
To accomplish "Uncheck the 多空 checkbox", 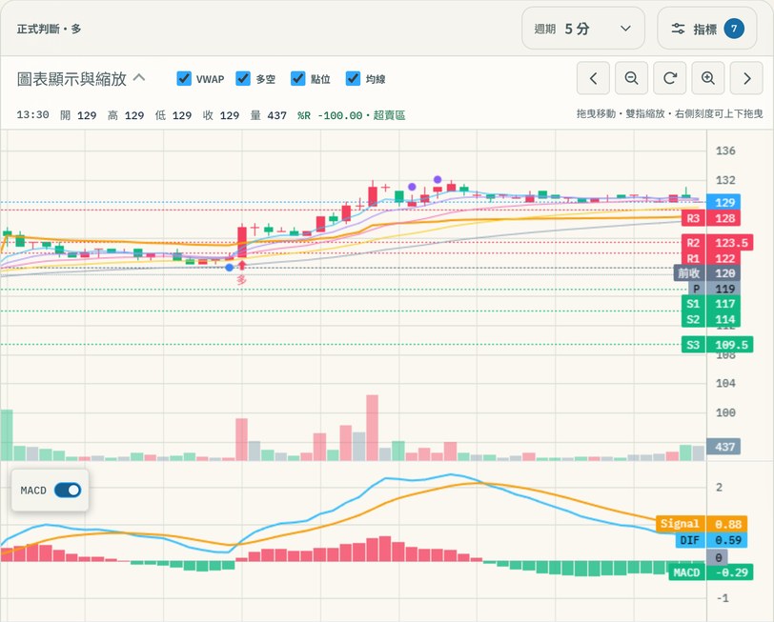I will 243,78.
